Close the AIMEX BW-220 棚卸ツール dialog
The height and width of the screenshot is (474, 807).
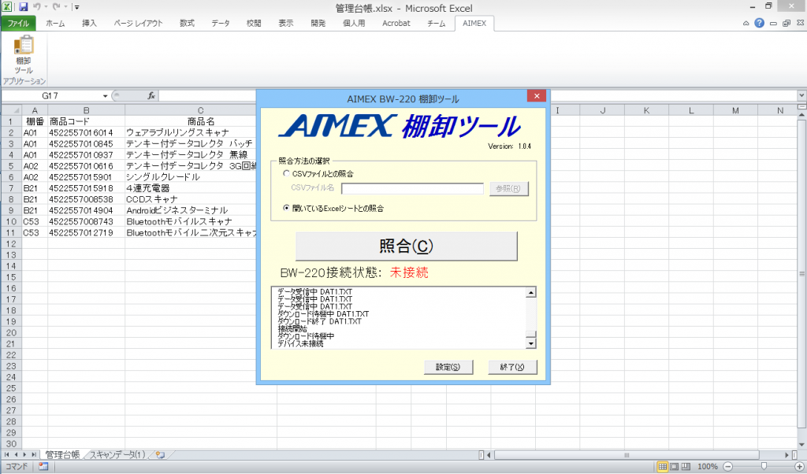[536, 95]
